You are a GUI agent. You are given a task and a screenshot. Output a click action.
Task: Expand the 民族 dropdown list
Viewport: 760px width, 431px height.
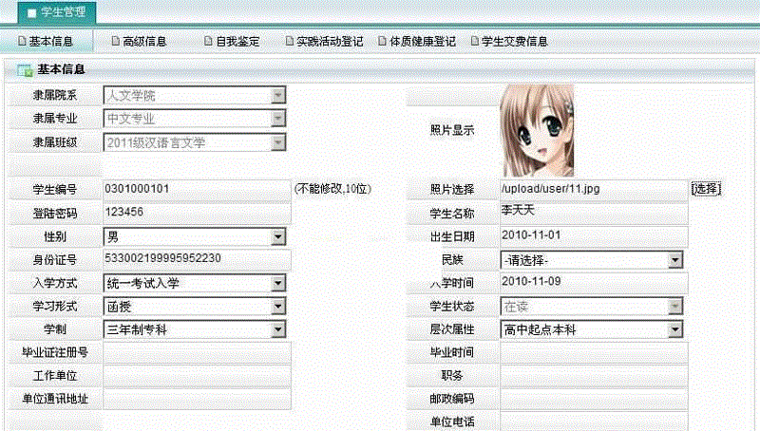[674, 259]
